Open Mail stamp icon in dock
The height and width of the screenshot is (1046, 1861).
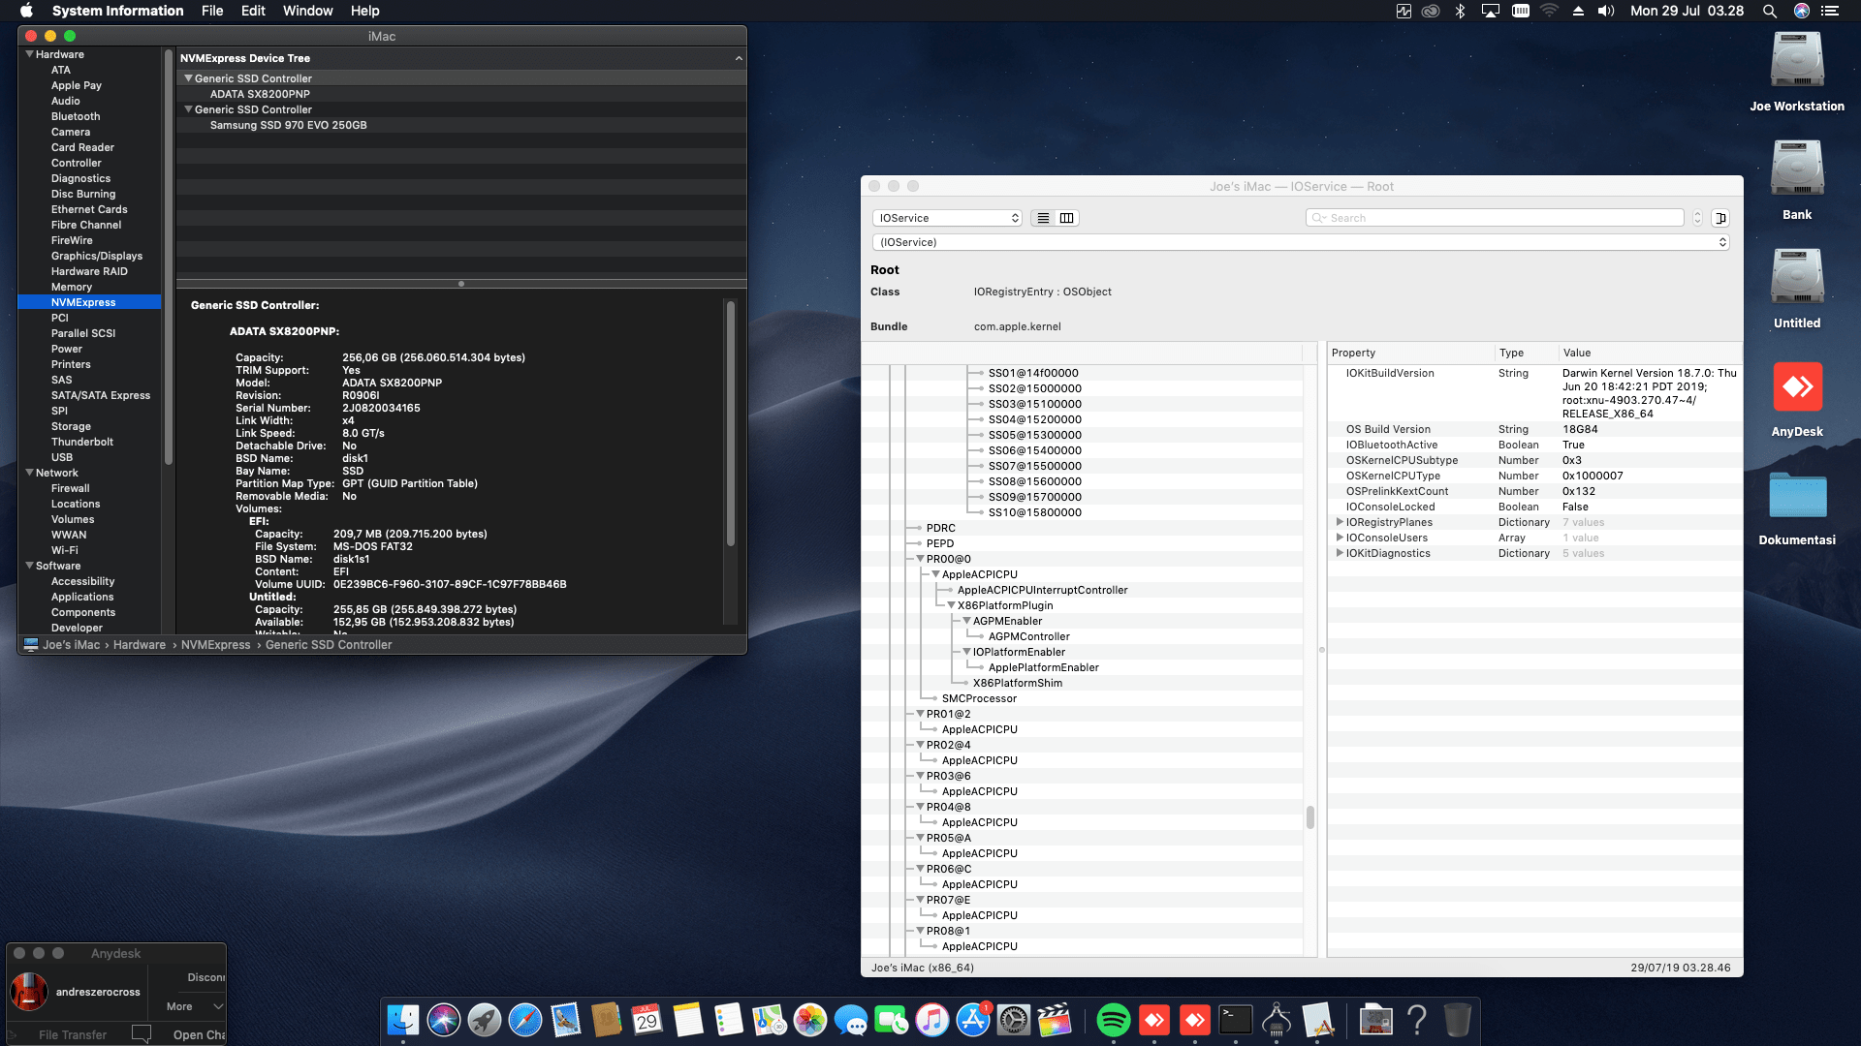tap(566, 1020)
